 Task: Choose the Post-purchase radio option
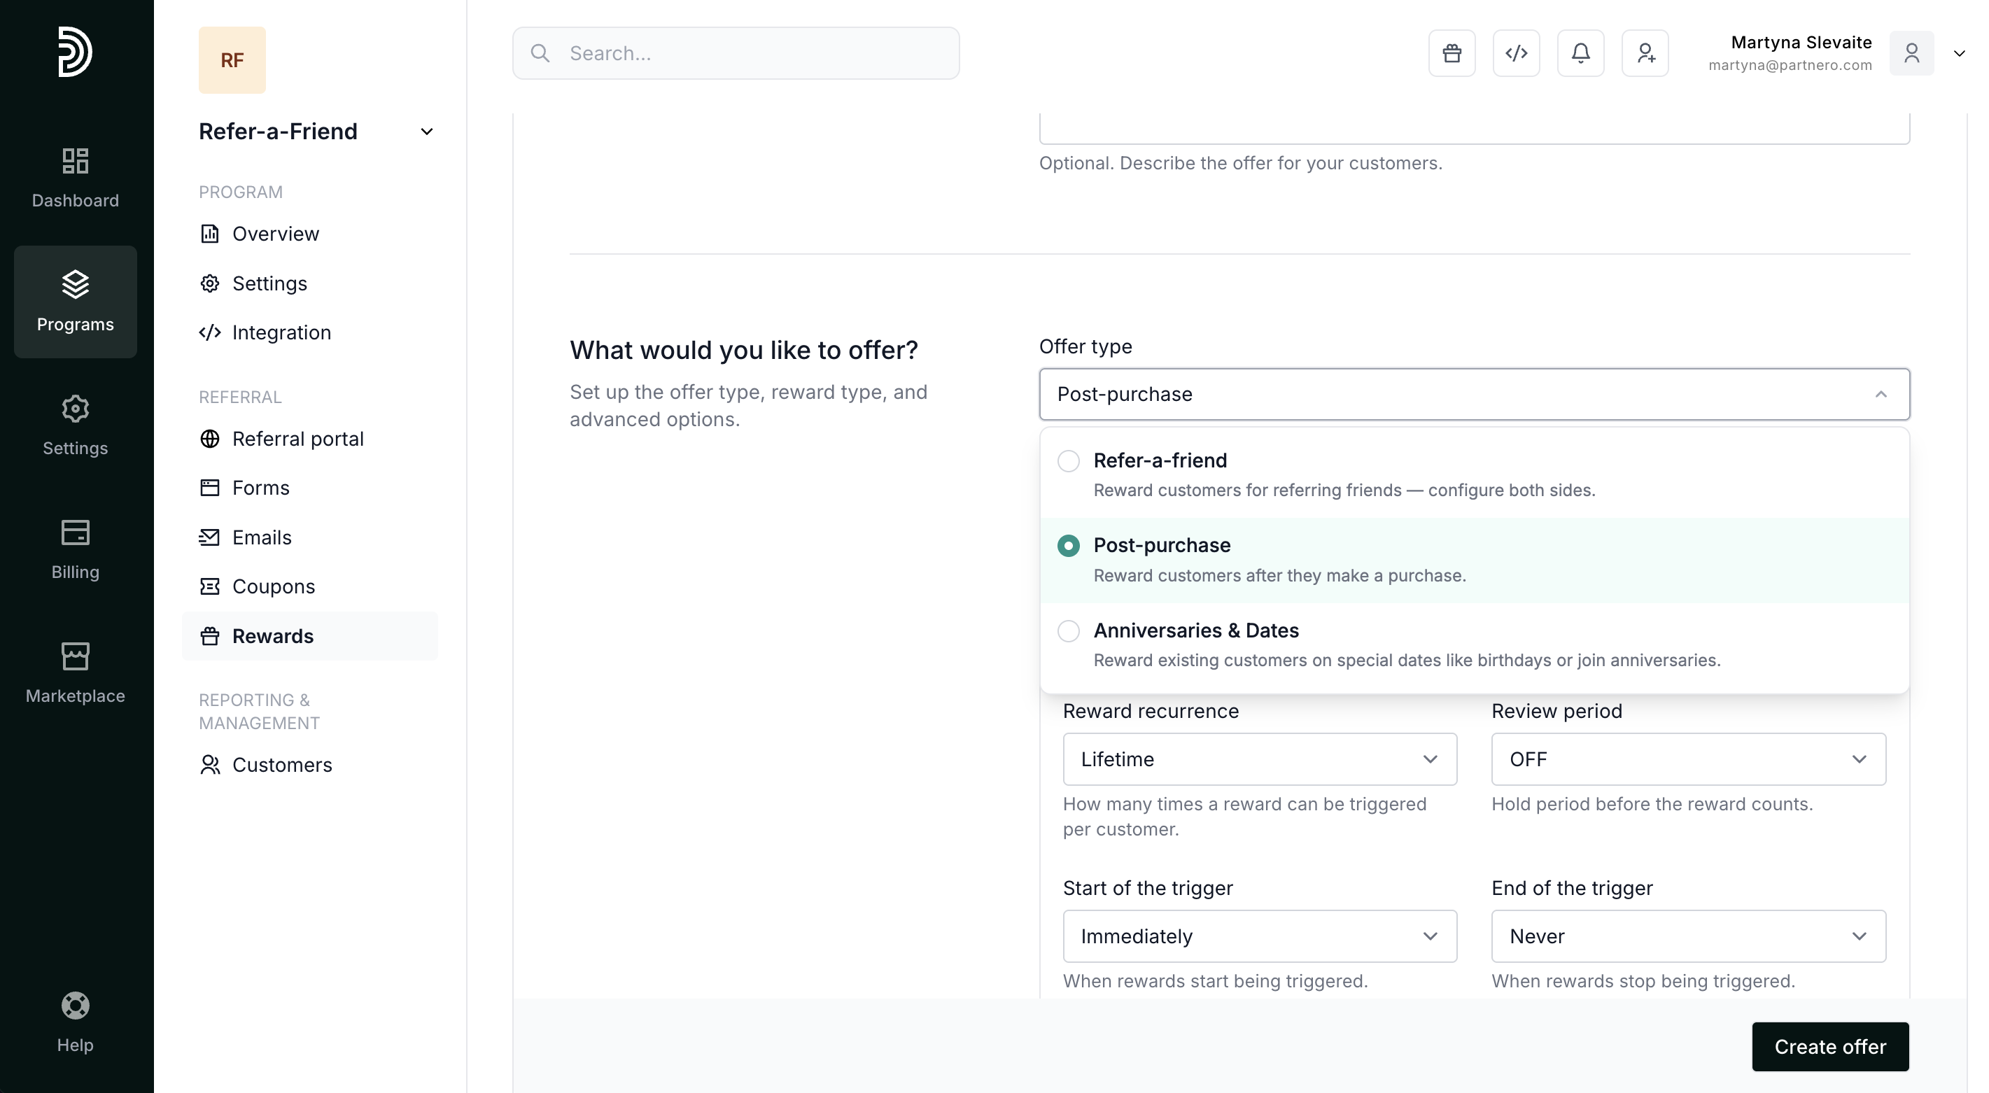point(1068,546)
